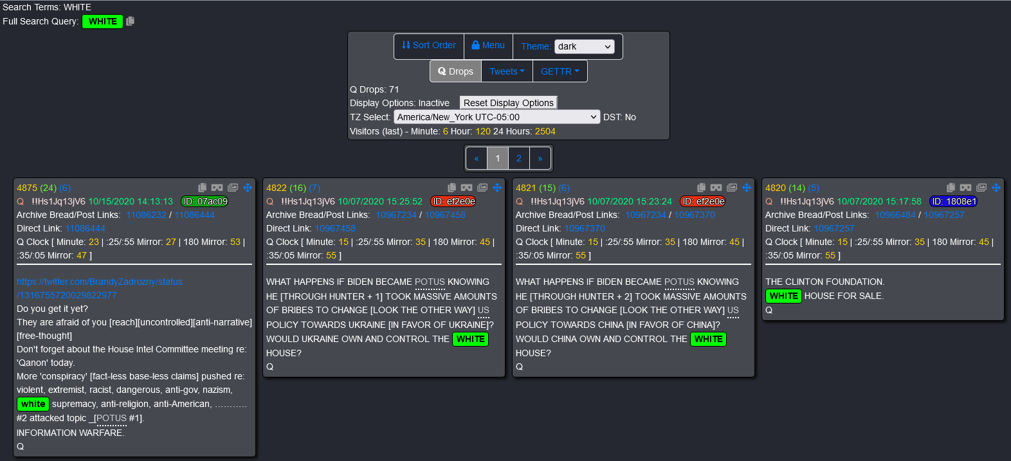The image size is (1011, 461).
Task: Open Direct Link 10967370 on drop 4821
Action: coord(585,228)
